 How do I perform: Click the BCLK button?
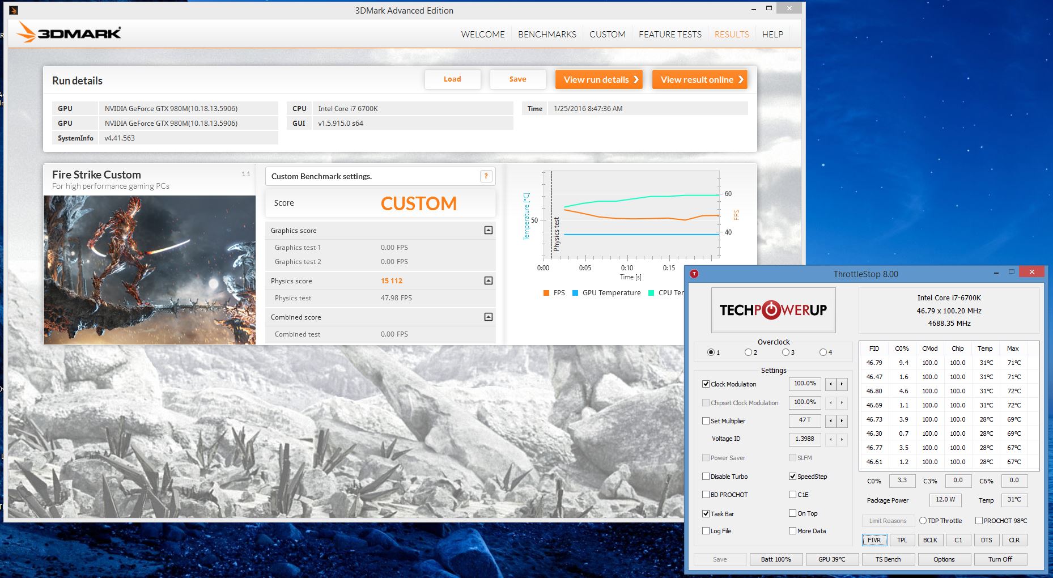(930, 540)
